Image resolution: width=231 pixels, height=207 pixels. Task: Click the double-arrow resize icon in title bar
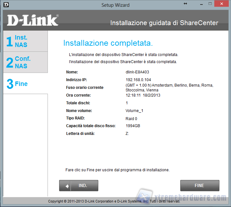click(185, 4)
